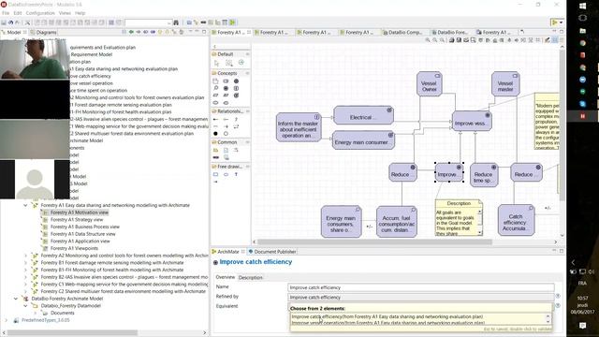Click the Save icon in main toolbar
599x337 pixels.
coord(4,22)
